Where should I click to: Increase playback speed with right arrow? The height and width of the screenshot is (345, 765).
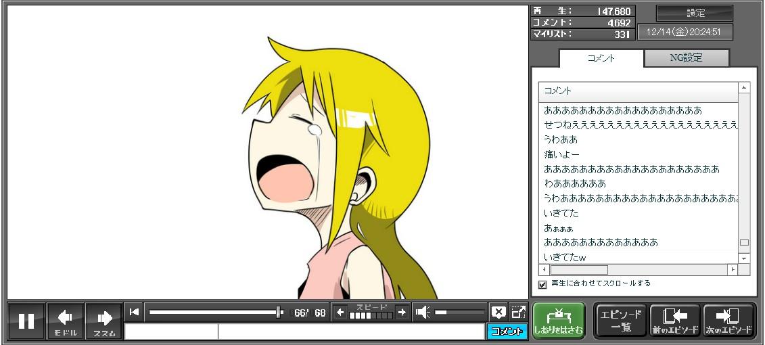click(402, 312)
